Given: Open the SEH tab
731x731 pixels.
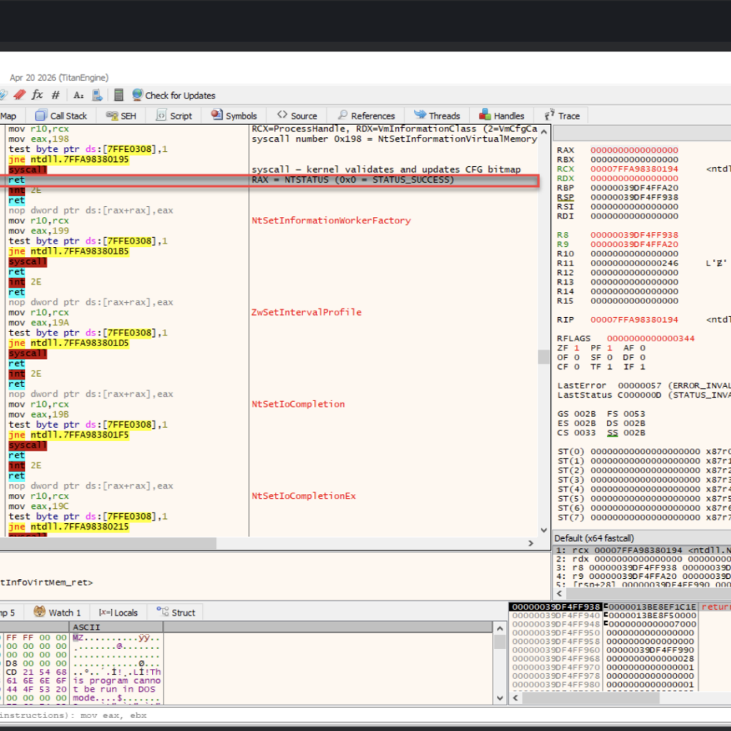Looking at the screenshot, I should coord(121,116).
